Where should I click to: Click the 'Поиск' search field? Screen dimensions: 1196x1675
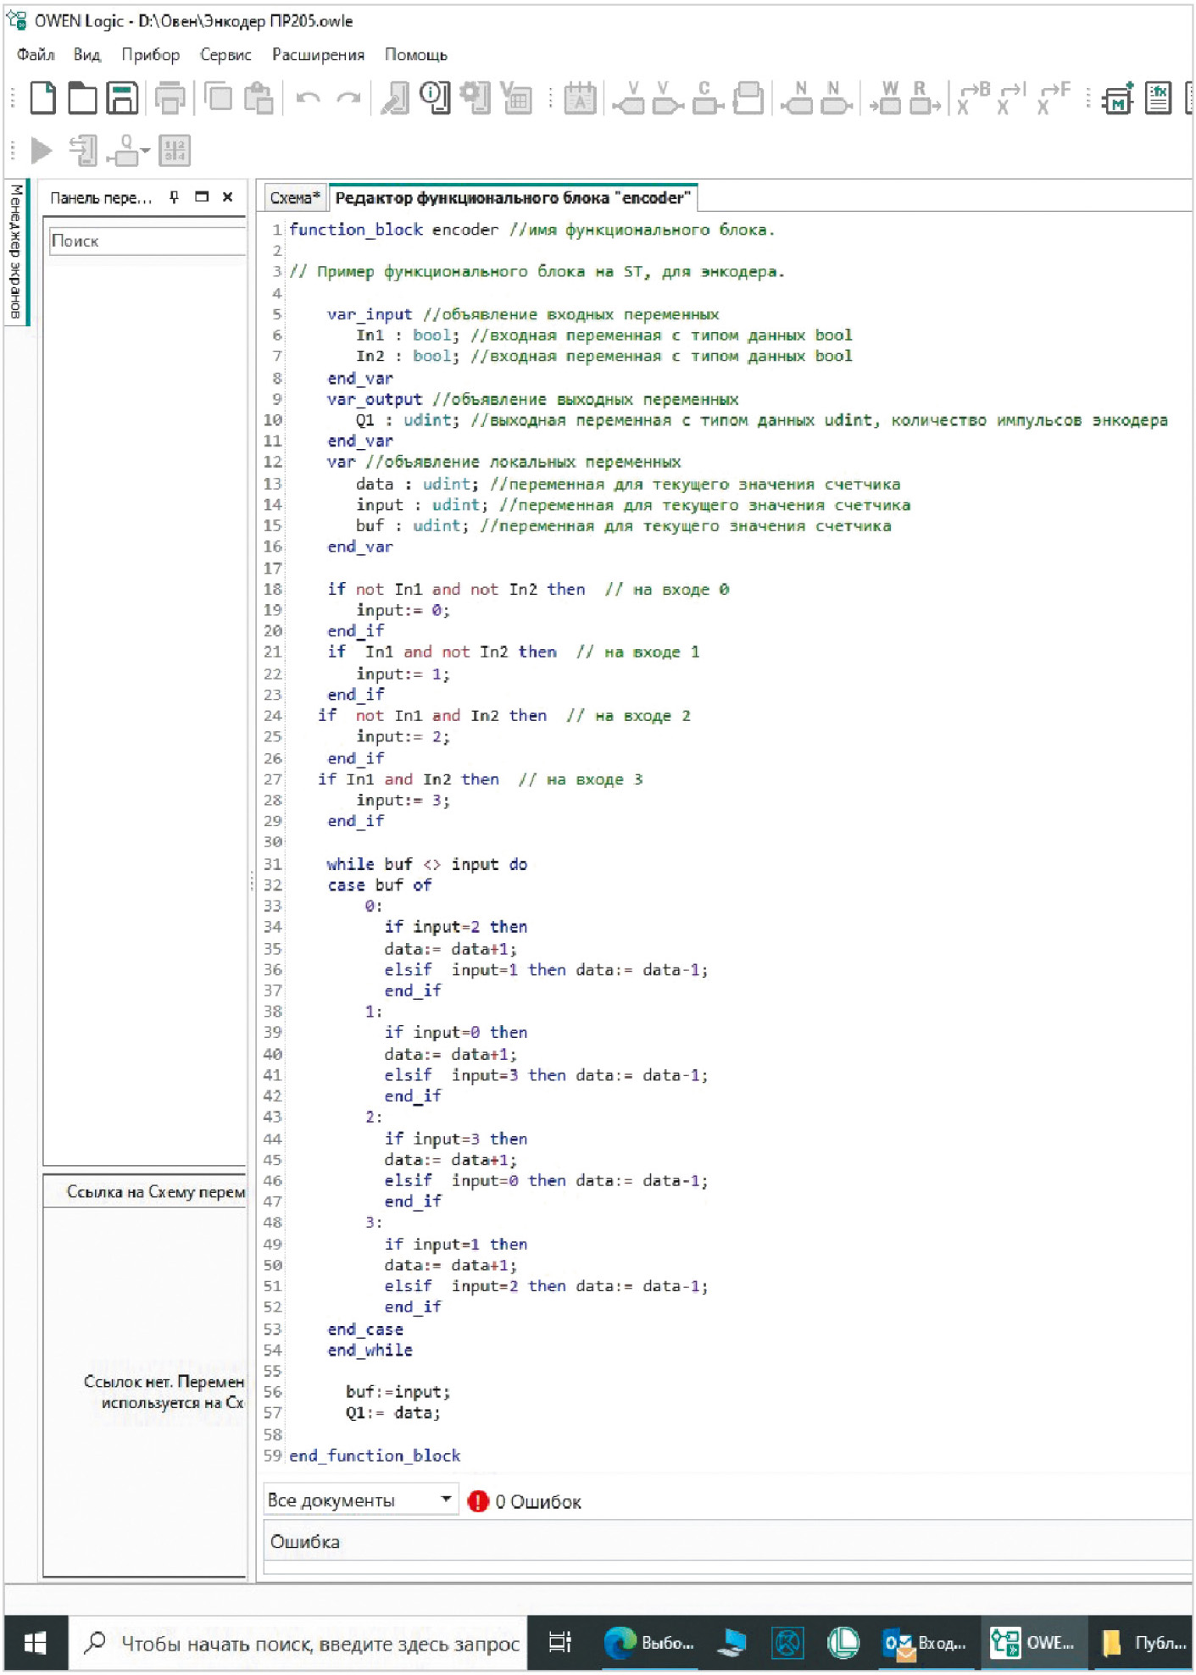(146, 241)
